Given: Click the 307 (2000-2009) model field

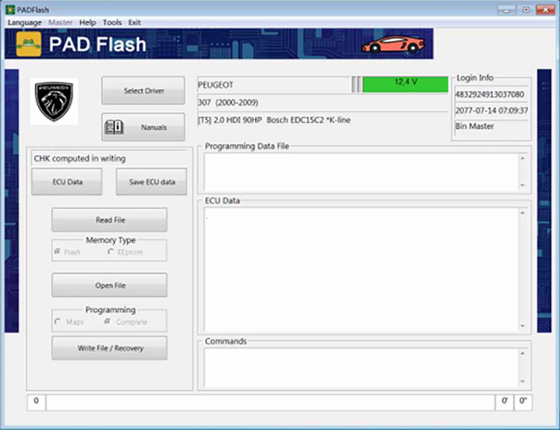Looking at the screenshot, I should pyautogui.click(x=323, y=102).
